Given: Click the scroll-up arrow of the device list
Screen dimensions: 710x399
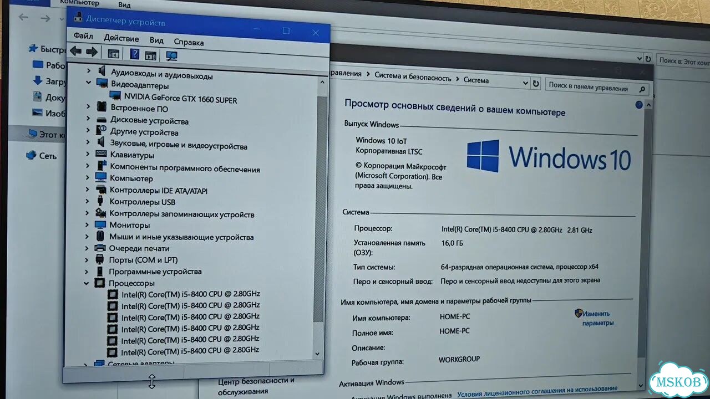Looking at the screenshot, I should coord(322,82).
